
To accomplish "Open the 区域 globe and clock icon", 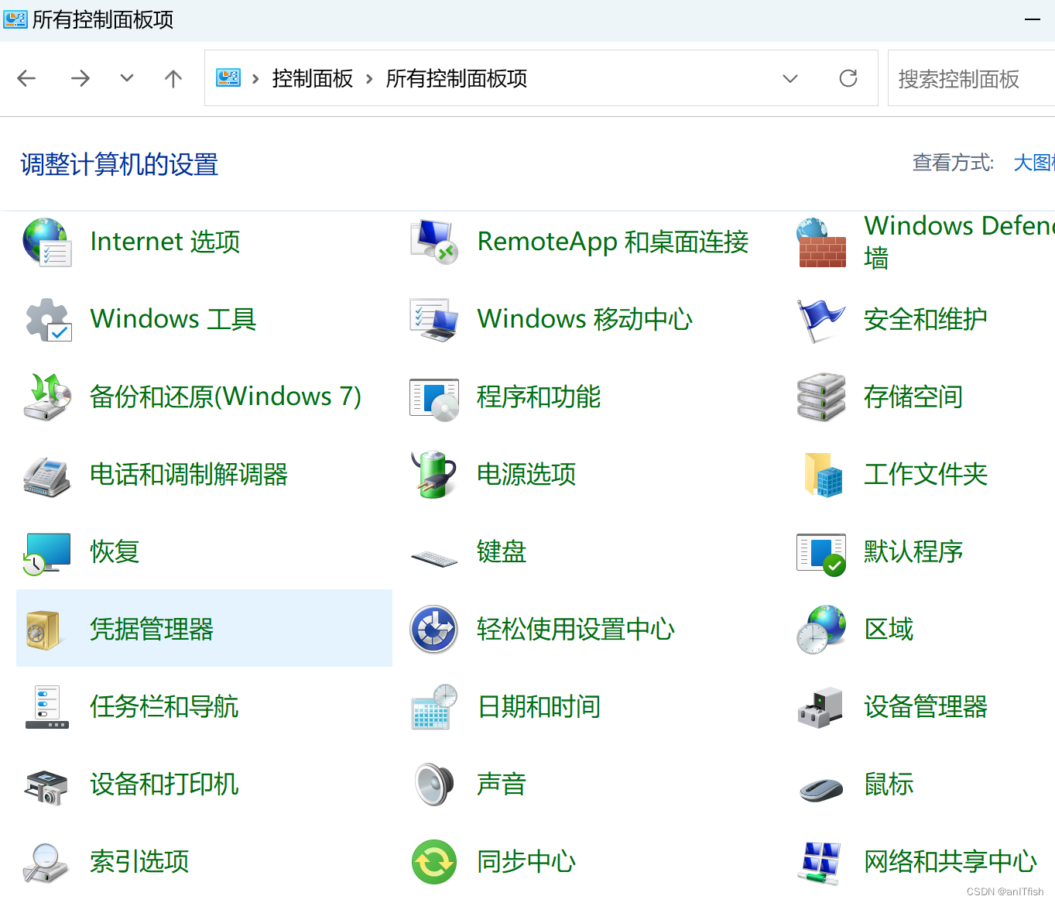I will click(821, 630).
